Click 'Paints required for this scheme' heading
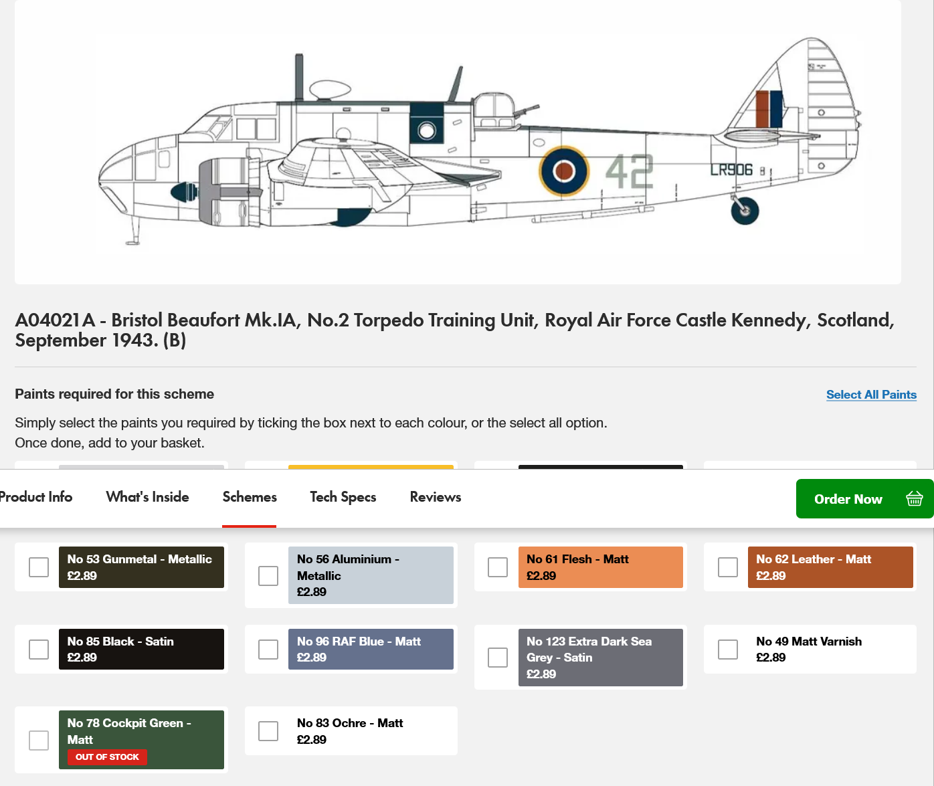The width and height of the screenshot is (934, 786). [114, 394]
